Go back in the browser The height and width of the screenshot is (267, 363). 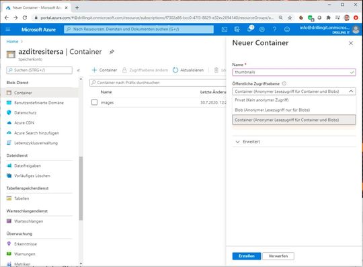click(7, 17)
